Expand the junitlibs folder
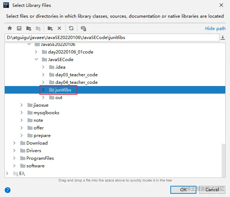Viewport: 230px width, 197px height. (43, 90)
